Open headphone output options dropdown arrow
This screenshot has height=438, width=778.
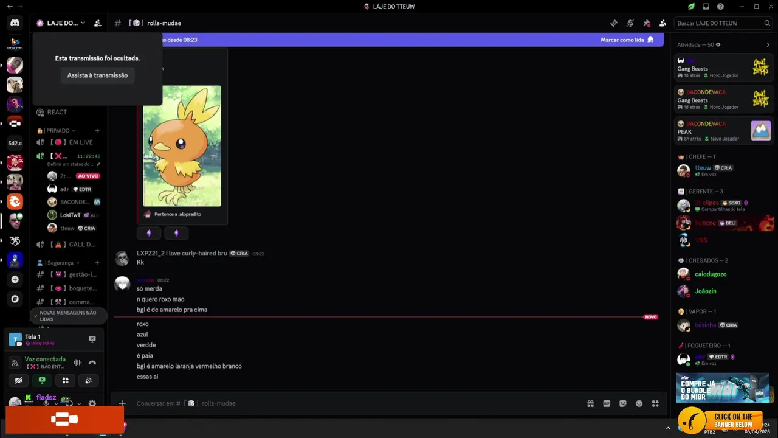coord(79,403)
